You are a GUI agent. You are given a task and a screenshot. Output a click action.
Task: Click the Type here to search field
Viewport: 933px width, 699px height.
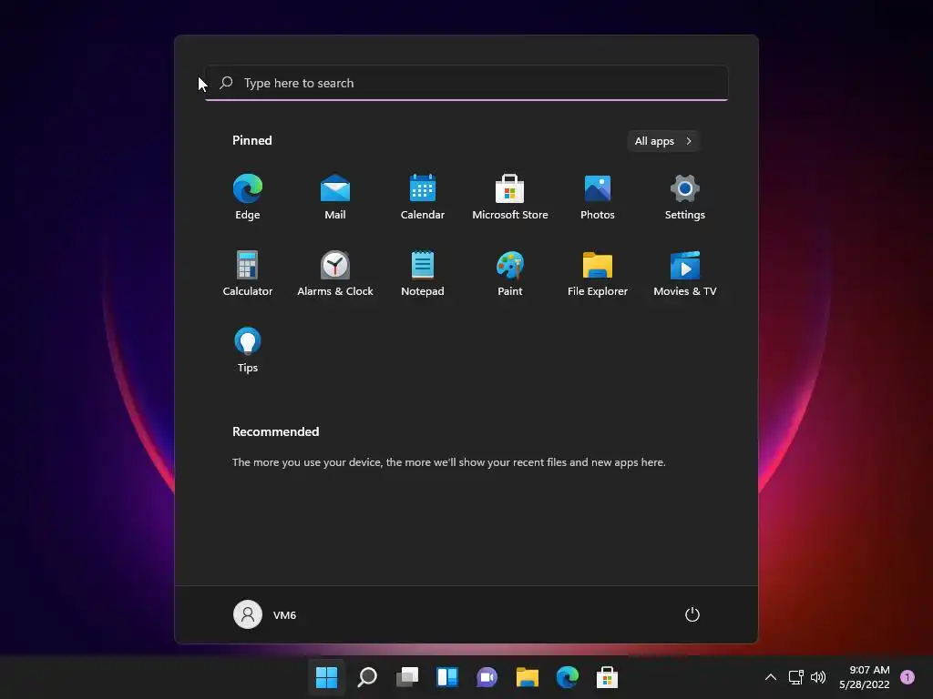[x=466, y=83]
